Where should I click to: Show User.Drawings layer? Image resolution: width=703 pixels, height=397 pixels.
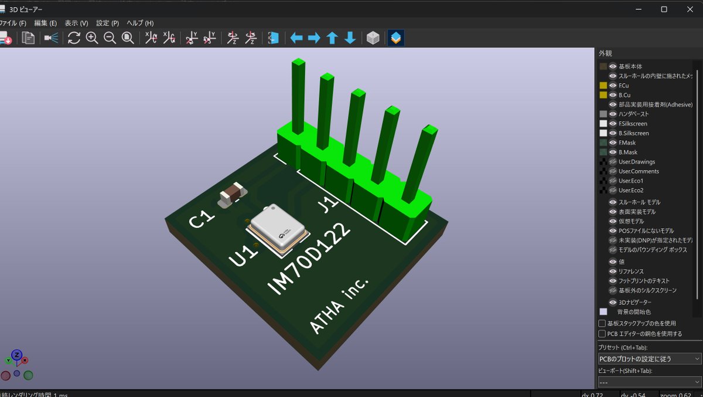(x=613, y=162)
